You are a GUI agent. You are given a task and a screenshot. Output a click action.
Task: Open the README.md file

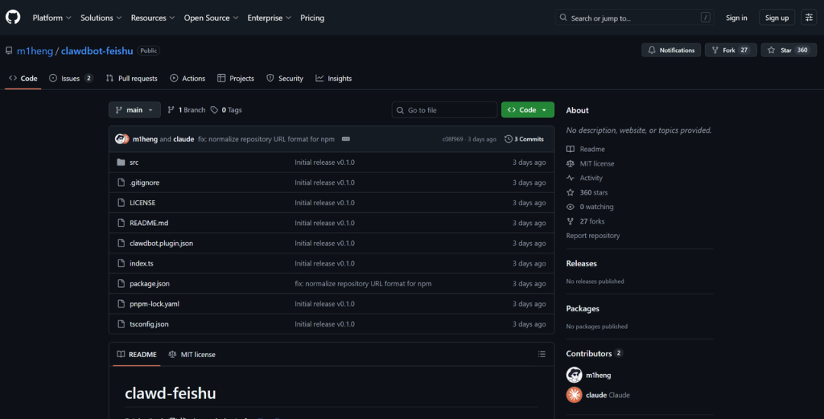point(149,223)
